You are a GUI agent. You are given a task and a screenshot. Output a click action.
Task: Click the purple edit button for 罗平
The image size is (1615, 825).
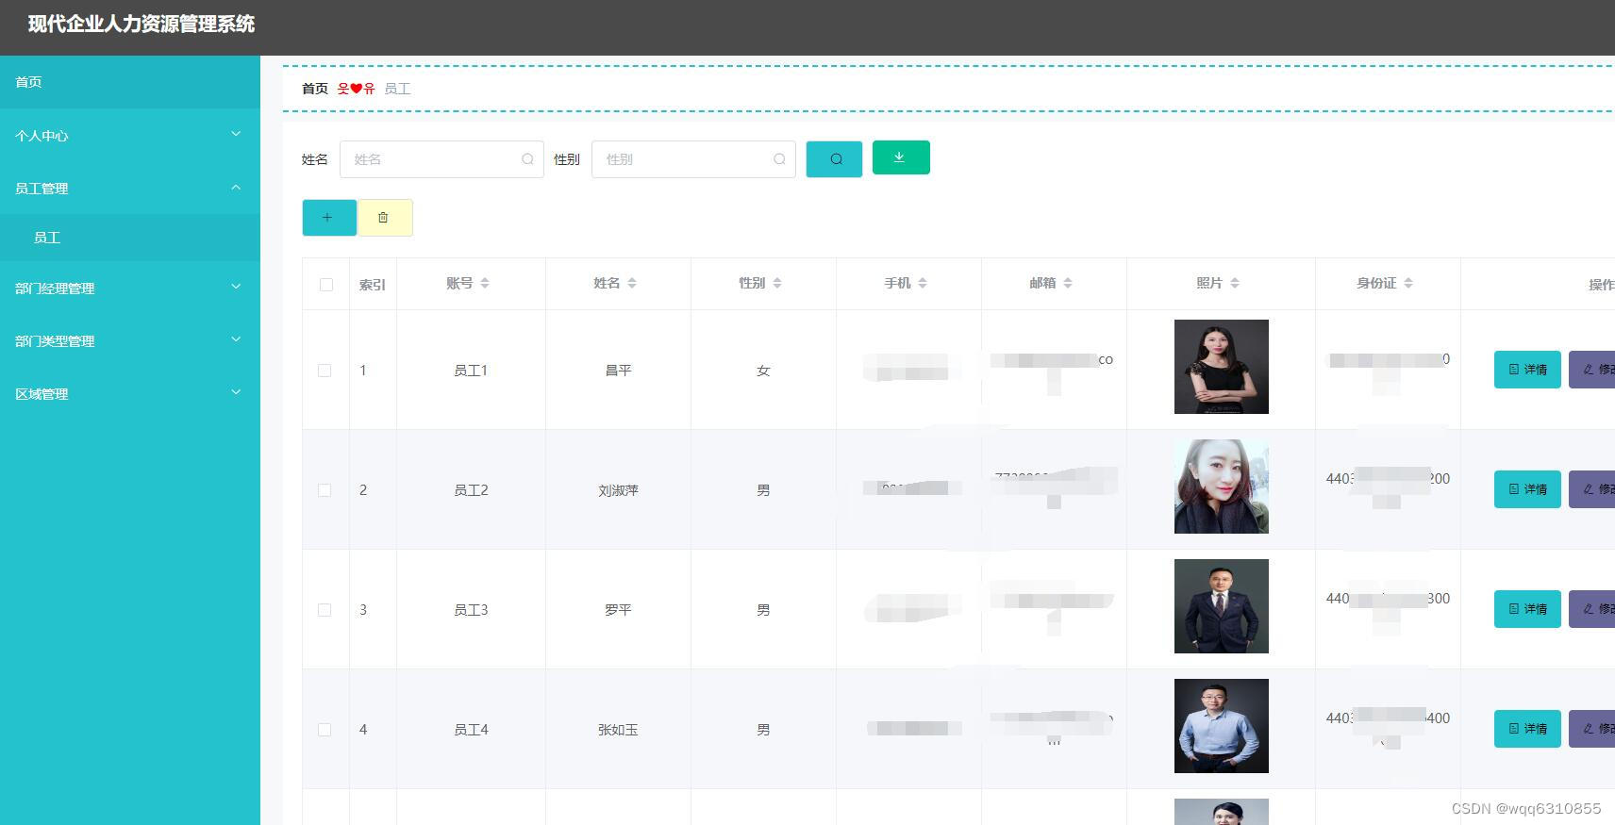pyautogui.click(x=1592, y=609)
